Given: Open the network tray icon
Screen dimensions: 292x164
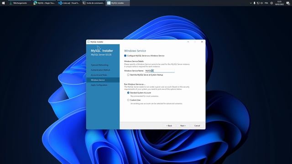Looking at the screenshot, I should click(x=258, y=3).
